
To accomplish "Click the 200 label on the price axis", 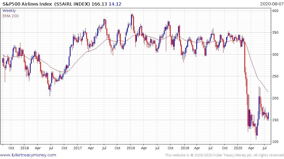I will click(x=275, y=98).
